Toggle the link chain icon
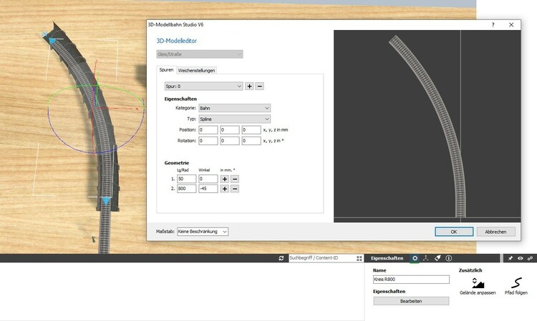The image size is (537, 321). click(530, 257)
